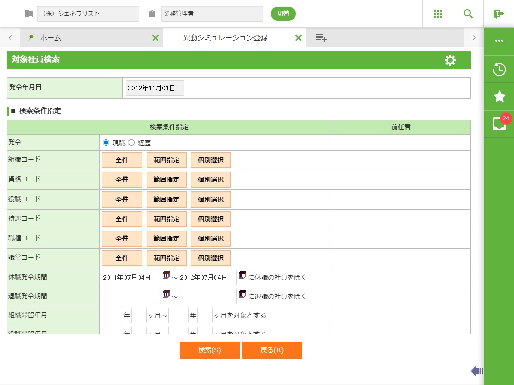Open favorites star icon
Image resolution: width=514 pixels, height=385 pixels.
pyautogui.click(x=499, y=97)
